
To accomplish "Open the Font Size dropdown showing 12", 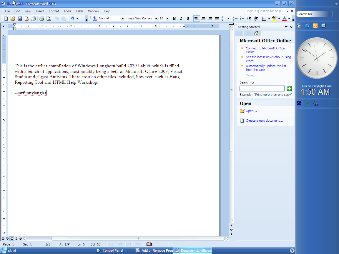I will (167, 19).
